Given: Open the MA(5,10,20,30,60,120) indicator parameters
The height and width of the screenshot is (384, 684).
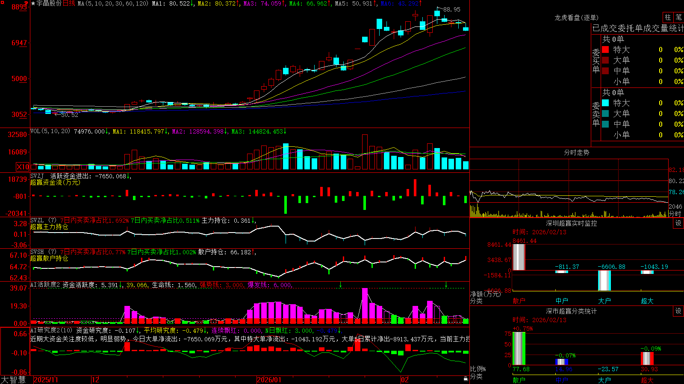Looking at the screenshot, I should pyautogui.click(x=113, y=3).
